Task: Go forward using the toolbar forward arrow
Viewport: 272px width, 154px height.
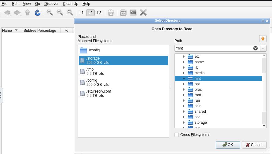Action: pyautogui.click(x=17, y=13)
